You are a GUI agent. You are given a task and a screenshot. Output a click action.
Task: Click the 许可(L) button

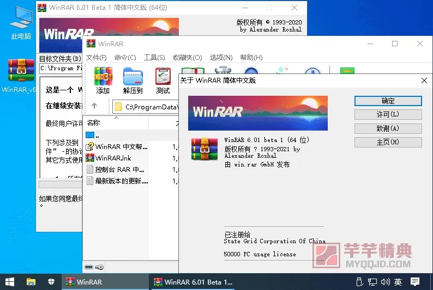(x=388, y=114)
